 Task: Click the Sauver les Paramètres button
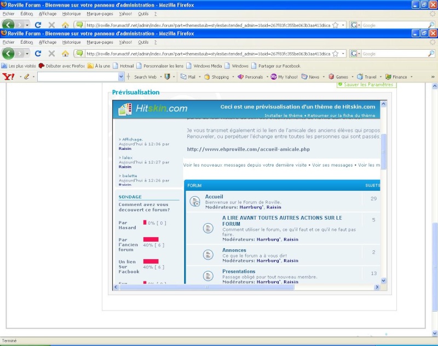366,85
